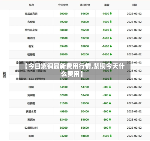Click the down arrow in 镀锡铜 row
The height and width of the screenshot is (141, 150).
click(111, 54)
